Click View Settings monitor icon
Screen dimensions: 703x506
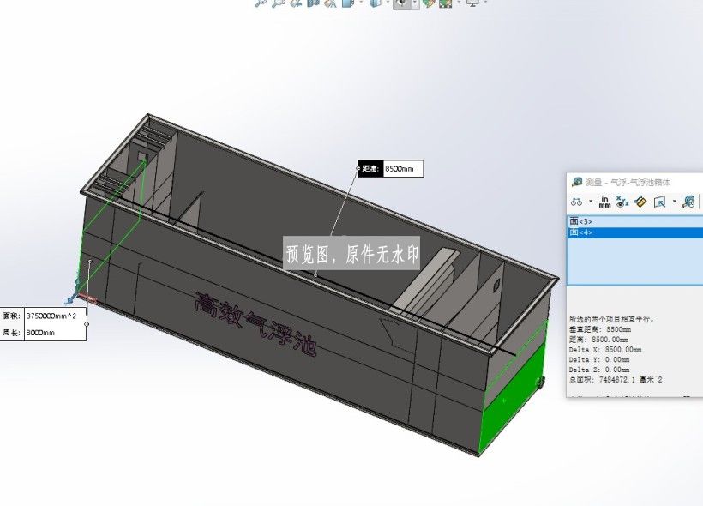pyautogui.click(x=472, y=3)
